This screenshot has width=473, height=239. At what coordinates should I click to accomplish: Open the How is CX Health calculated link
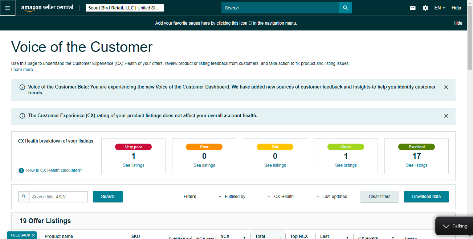(x=54, y=170)
